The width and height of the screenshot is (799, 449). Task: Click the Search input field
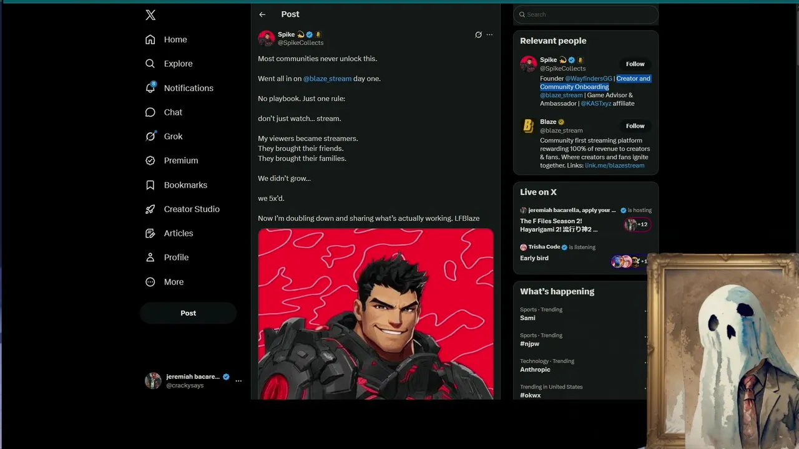(586, 14)
